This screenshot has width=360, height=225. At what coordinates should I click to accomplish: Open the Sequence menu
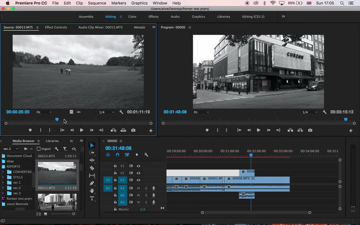[x=96, y=3]
